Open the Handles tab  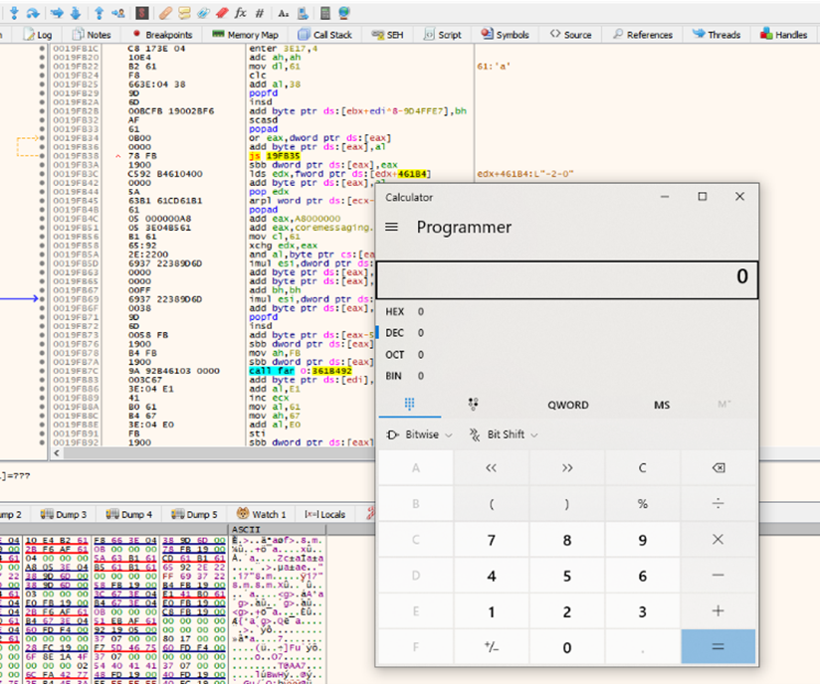point(784,35)
